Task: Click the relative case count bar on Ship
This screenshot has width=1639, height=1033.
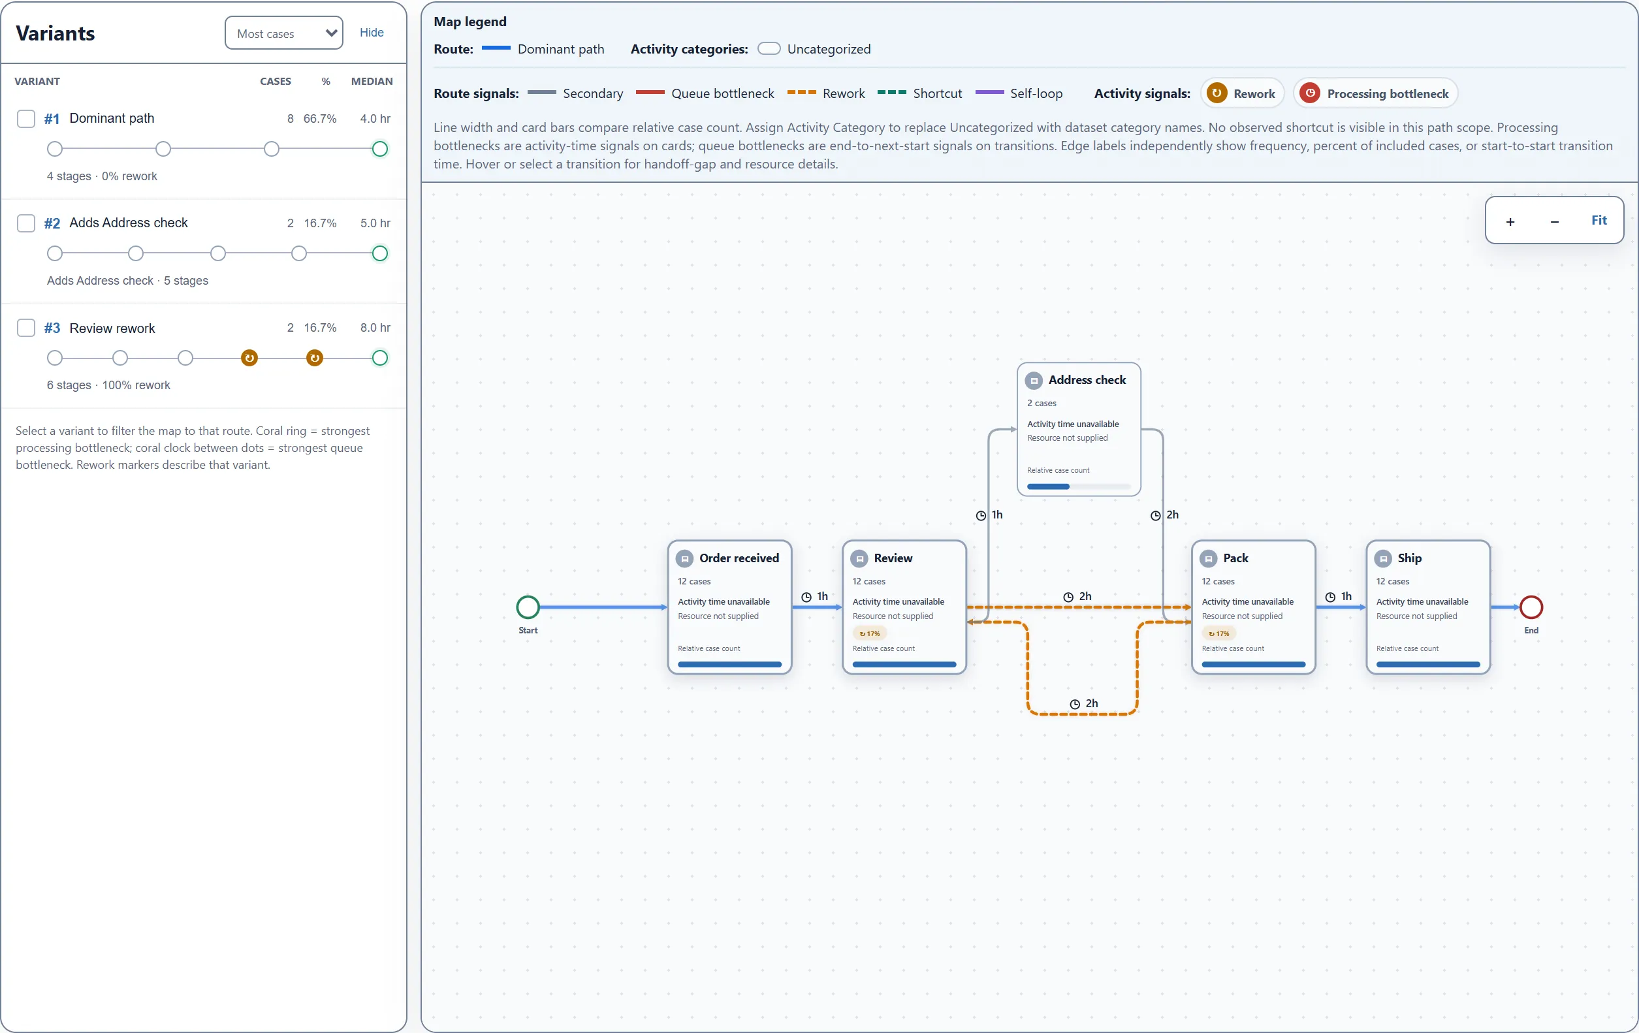Action: [1428, 665]
